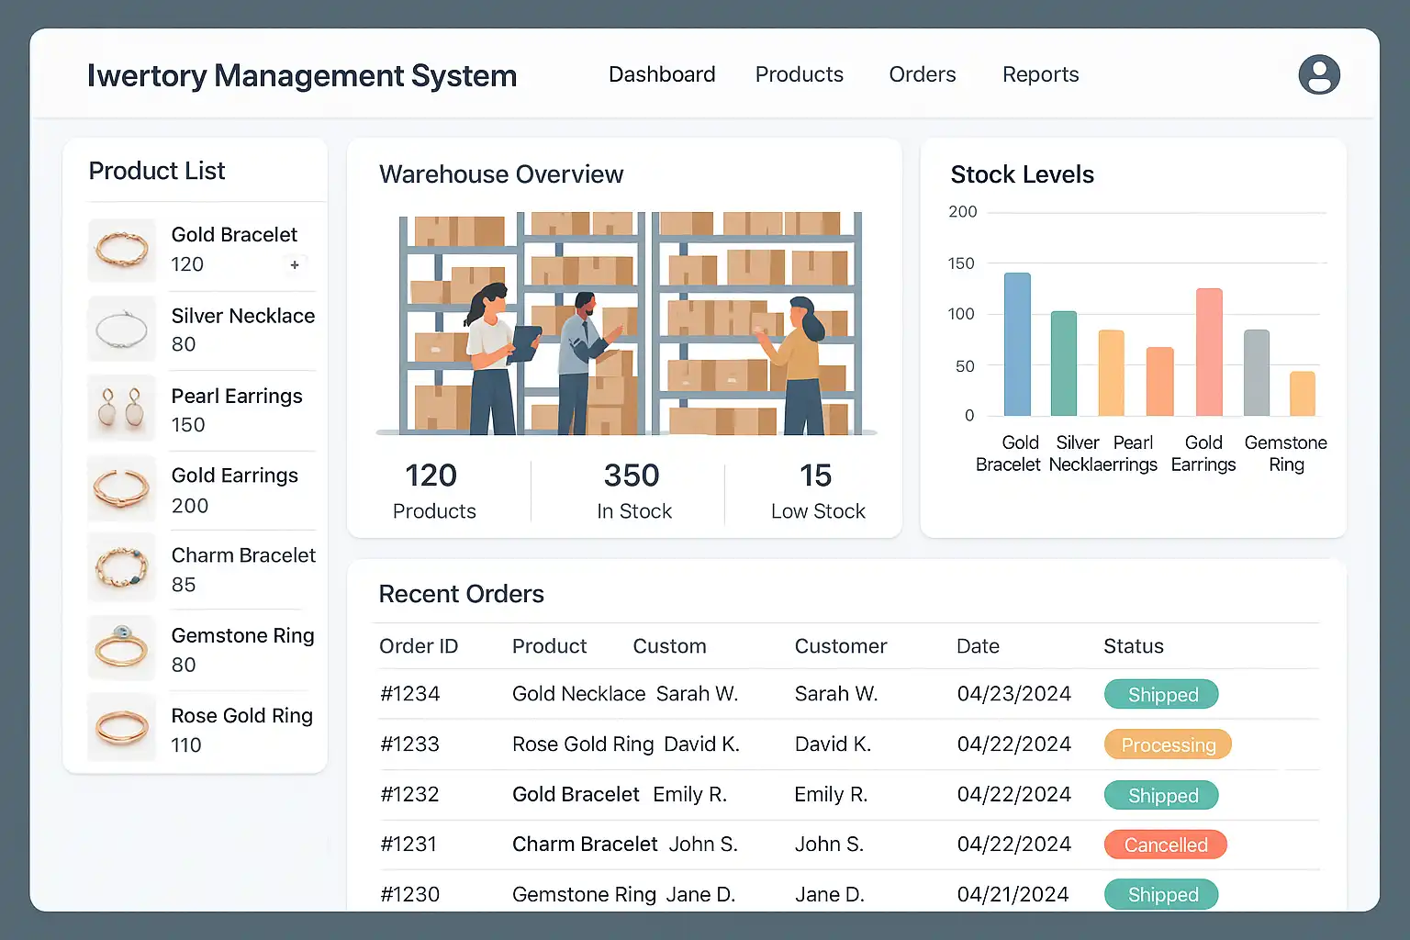
Task: Open the user profile avatar icon
Action: pyautogui.click(x=1319, y=75)
